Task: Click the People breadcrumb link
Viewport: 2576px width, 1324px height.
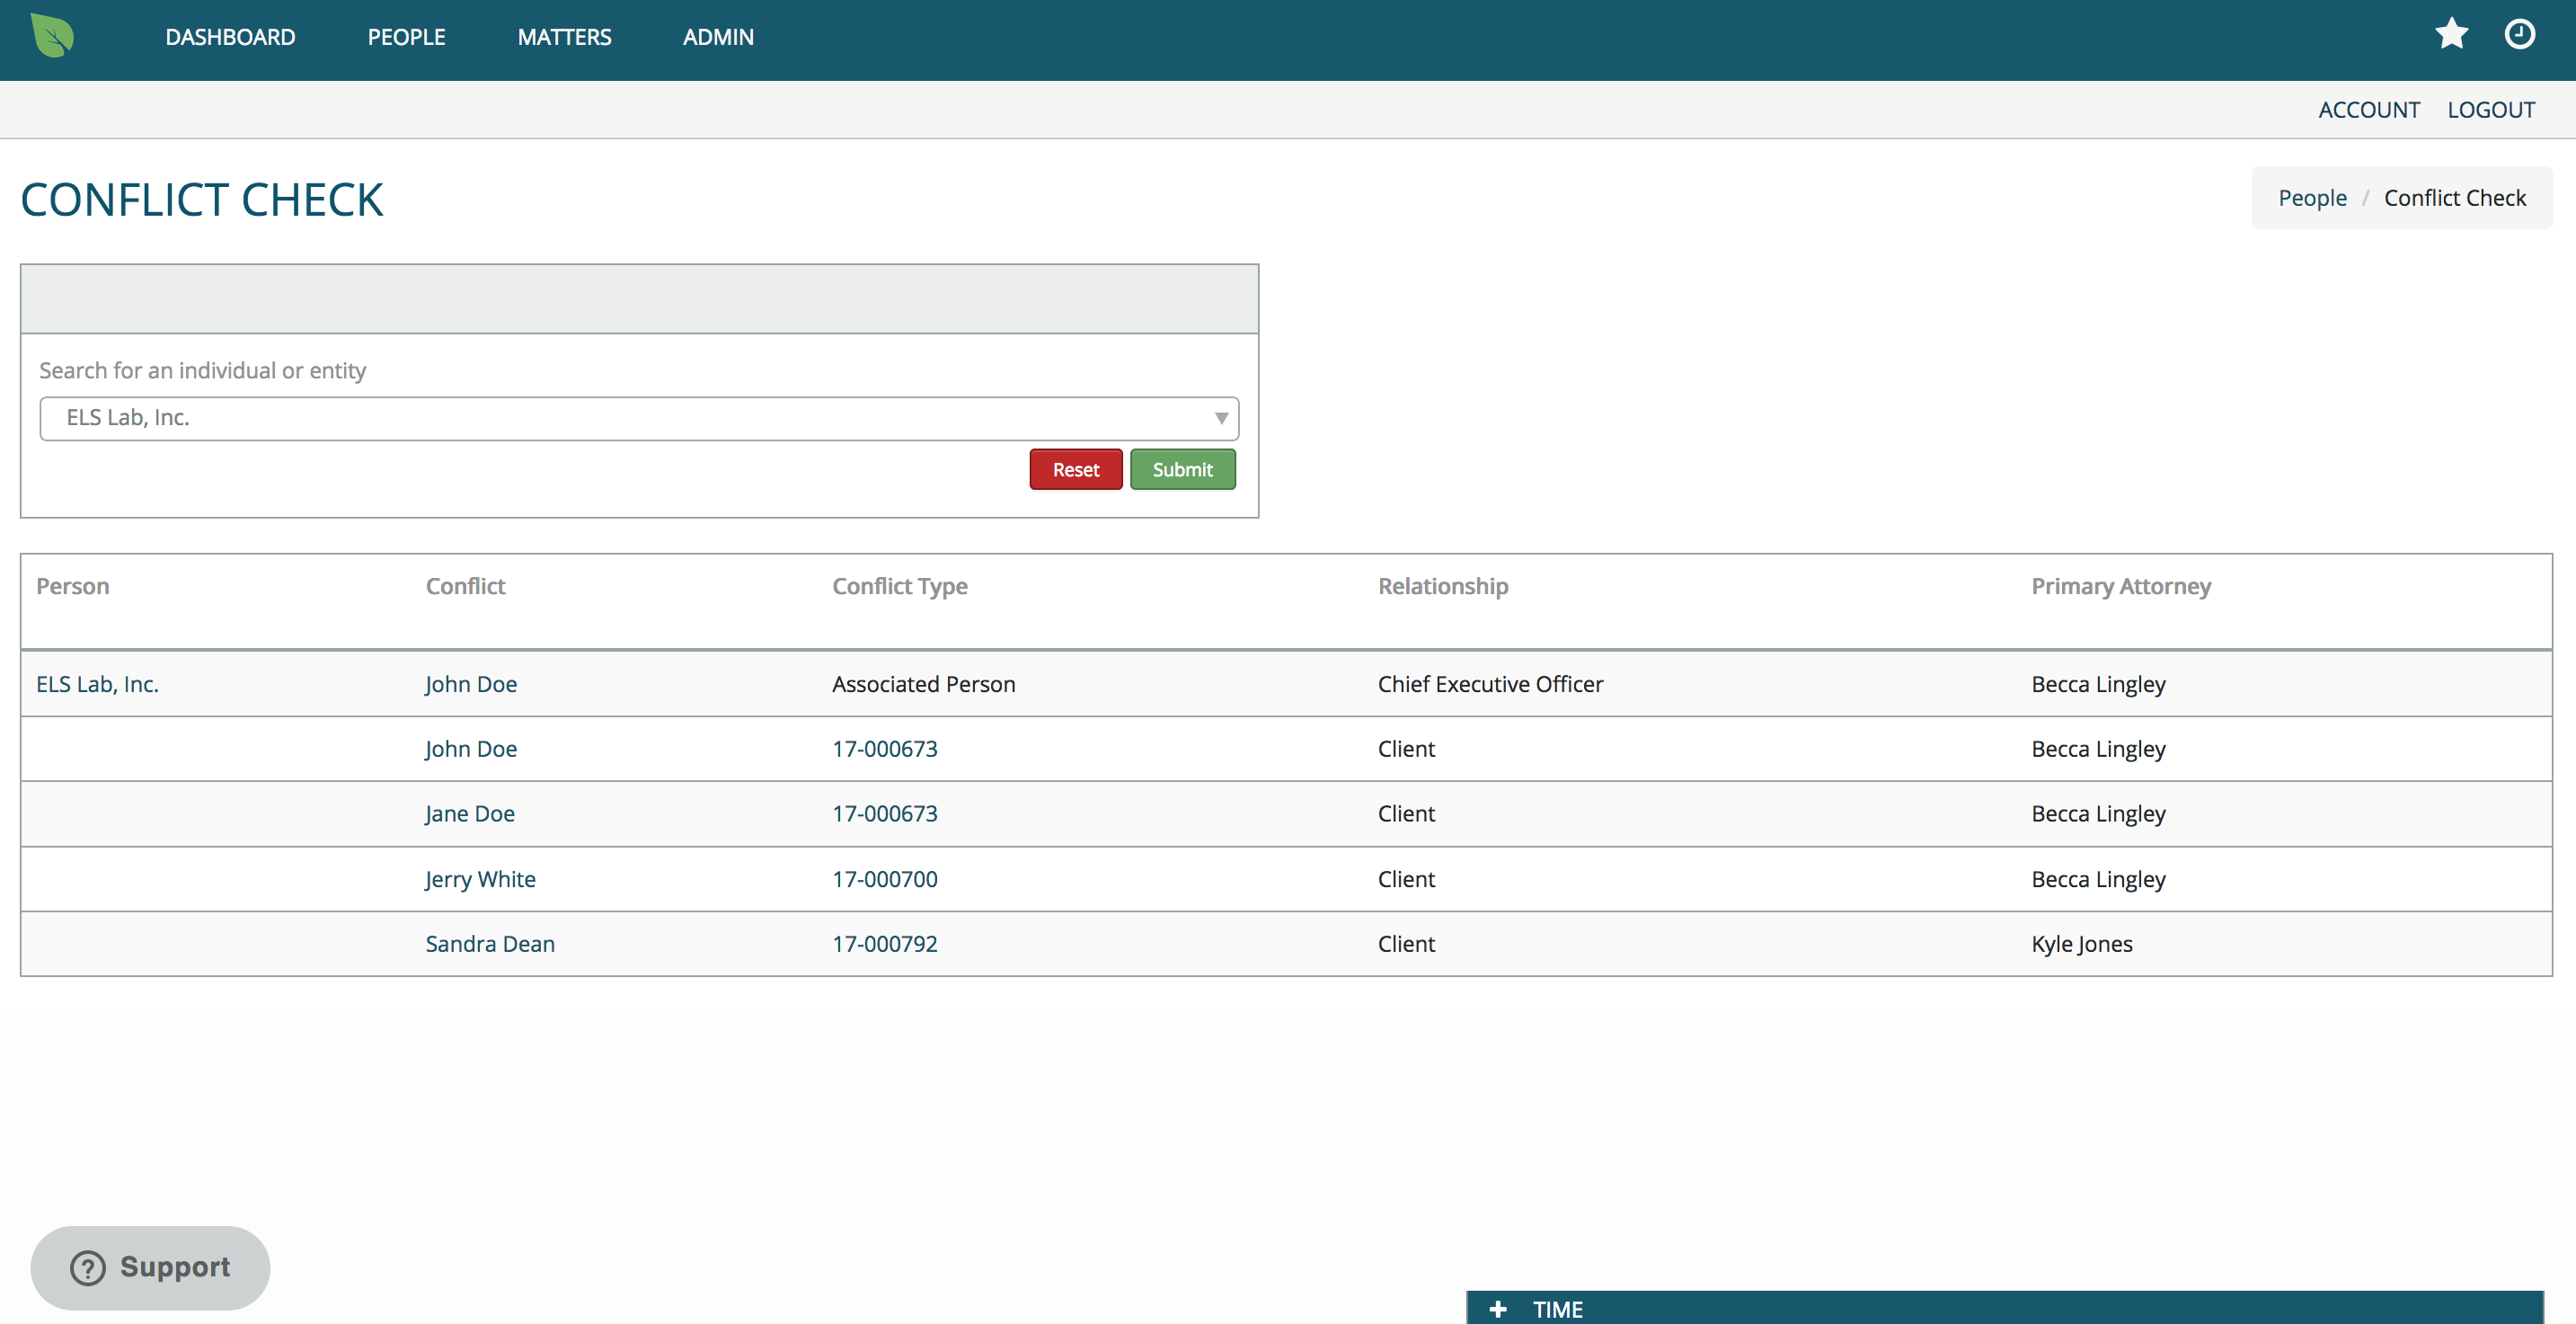Action: click(2312, 198)
